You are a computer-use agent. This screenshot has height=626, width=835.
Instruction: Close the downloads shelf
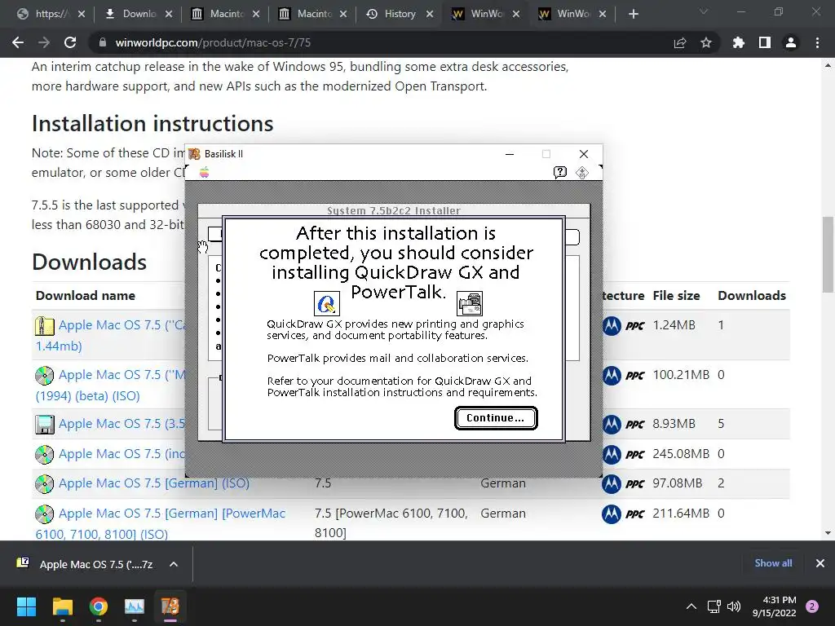click(820, 563)
